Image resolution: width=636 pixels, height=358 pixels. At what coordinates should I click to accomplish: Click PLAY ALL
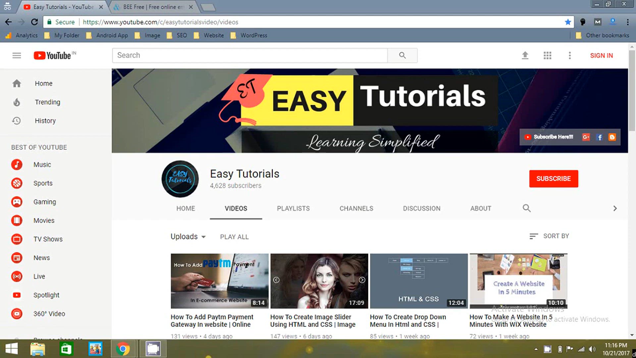(234, 237)
